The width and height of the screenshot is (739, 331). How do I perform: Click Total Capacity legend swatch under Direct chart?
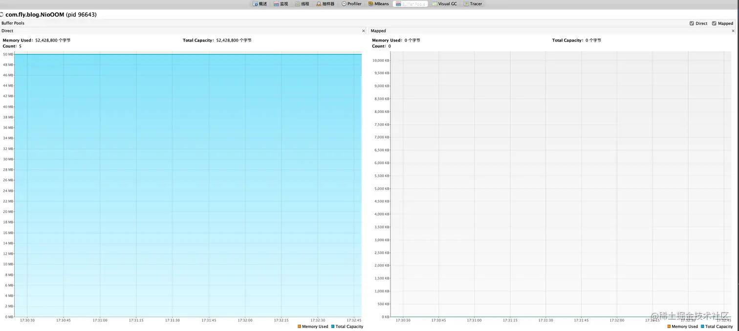tap(333, 327)
